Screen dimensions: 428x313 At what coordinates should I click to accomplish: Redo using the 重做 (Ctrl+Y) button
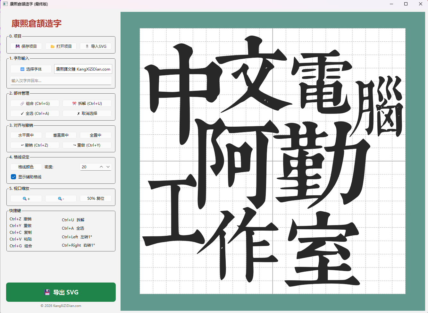[x=87, y=145]
